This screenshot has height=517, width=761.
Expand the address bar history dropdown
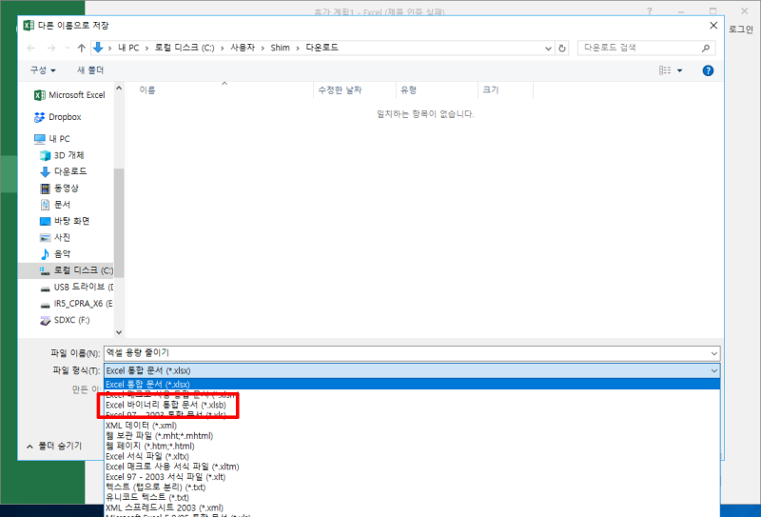click(548, 49)
